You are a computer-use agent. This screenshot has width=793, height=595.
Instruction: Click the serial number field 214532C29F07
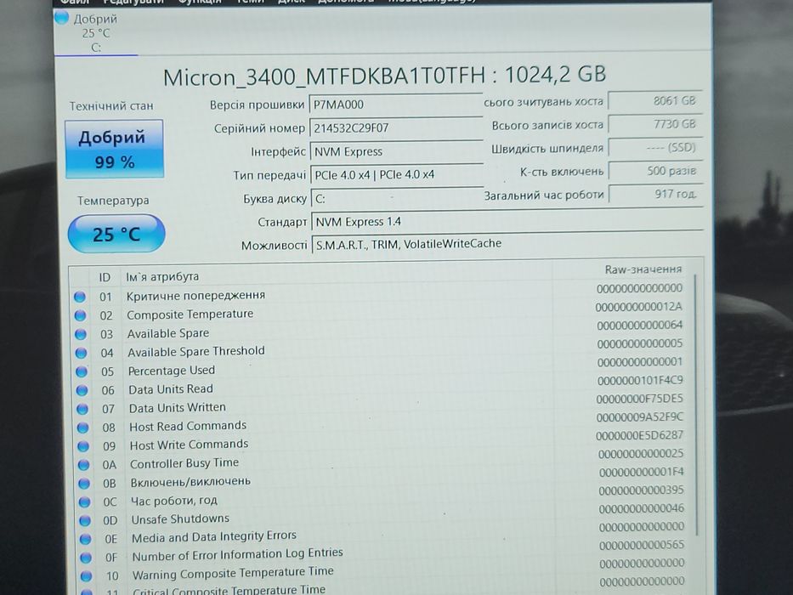click(396, 127)
